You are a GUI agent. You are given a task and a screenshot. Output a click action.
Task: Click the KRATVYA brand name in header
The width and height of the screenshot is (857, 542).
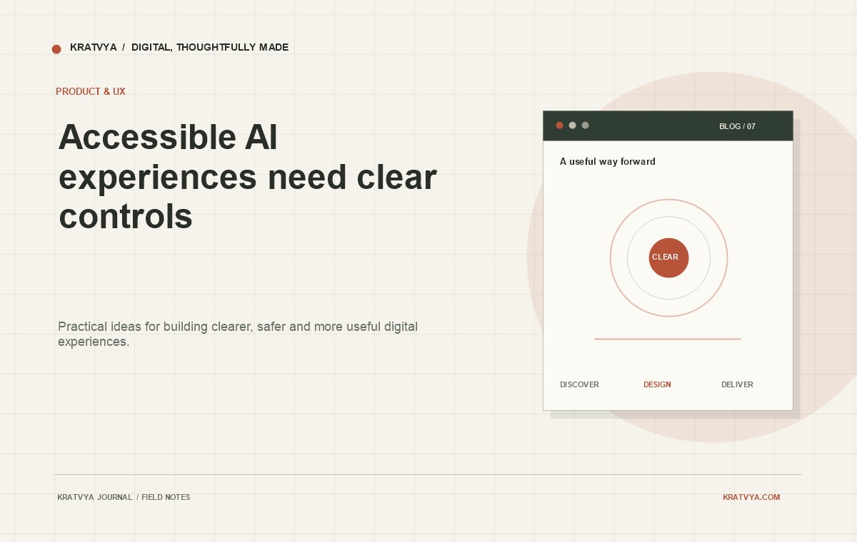[94, 48]
